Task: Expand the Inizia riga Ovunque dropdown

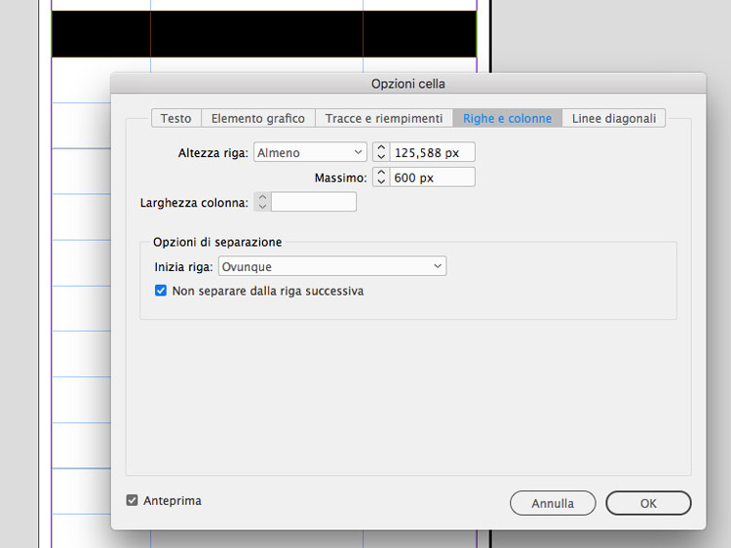Action: pyautogui.click(x=332, y=266)
